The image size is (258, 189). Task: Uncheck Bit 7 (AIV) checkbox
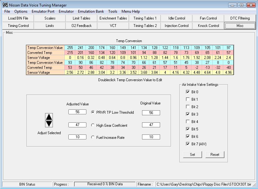click(187, 144)
